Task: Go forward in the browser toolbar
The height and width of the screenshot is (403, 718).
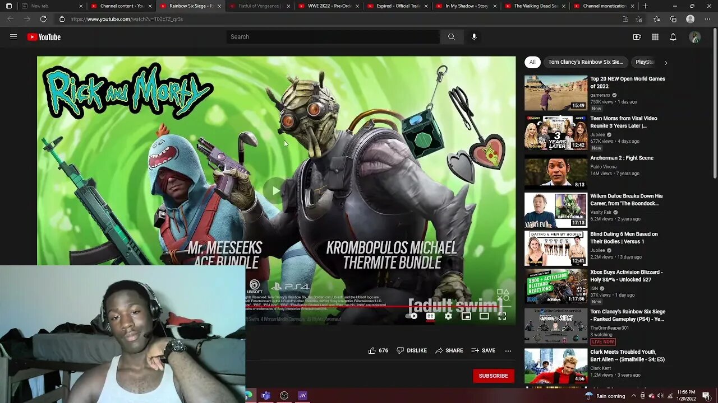Action: tap(26, 19)
